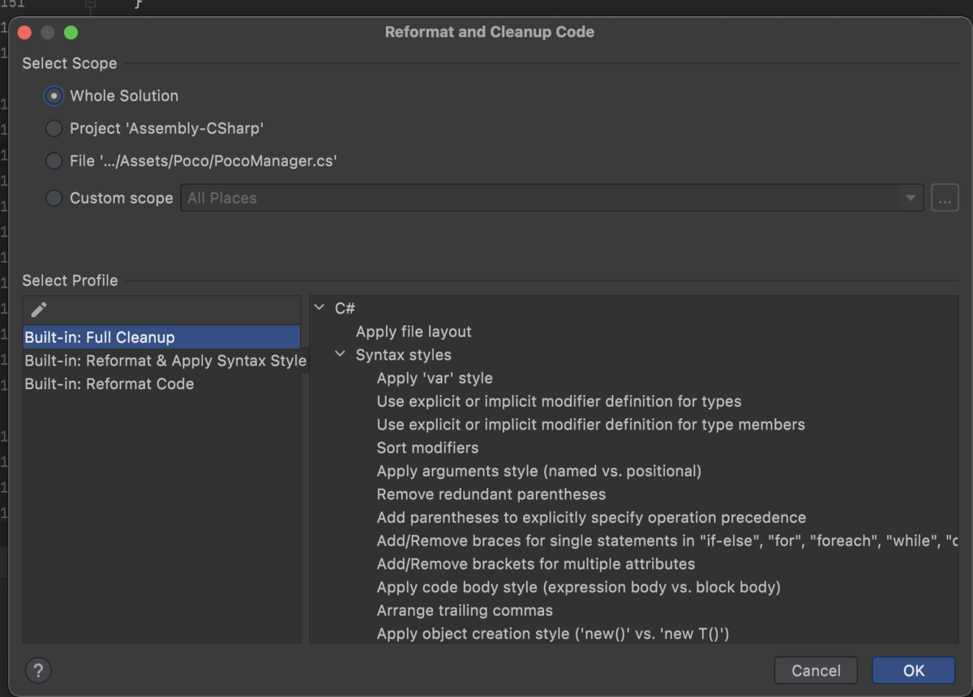Select Apply file layout item
Image resolution: width=973 pixels, height=697 pixels.
click(x=414, y=331)
